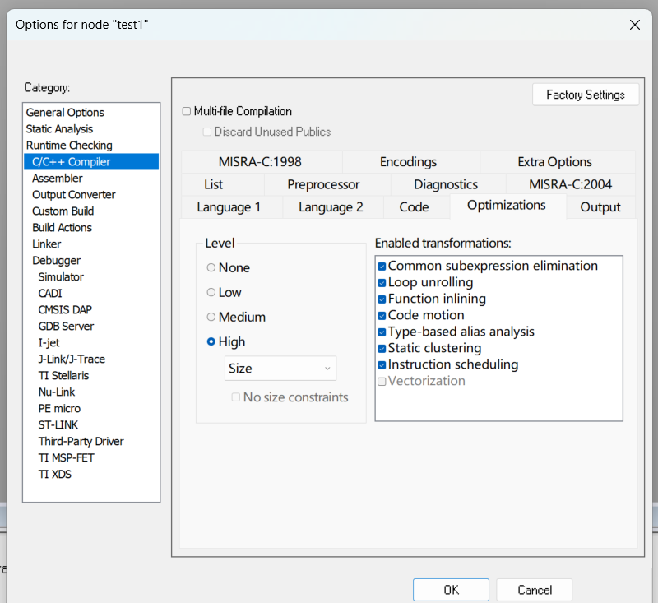The image size is (658, 603).
Task: Confirm with the OK button
Action: [451, 590]
